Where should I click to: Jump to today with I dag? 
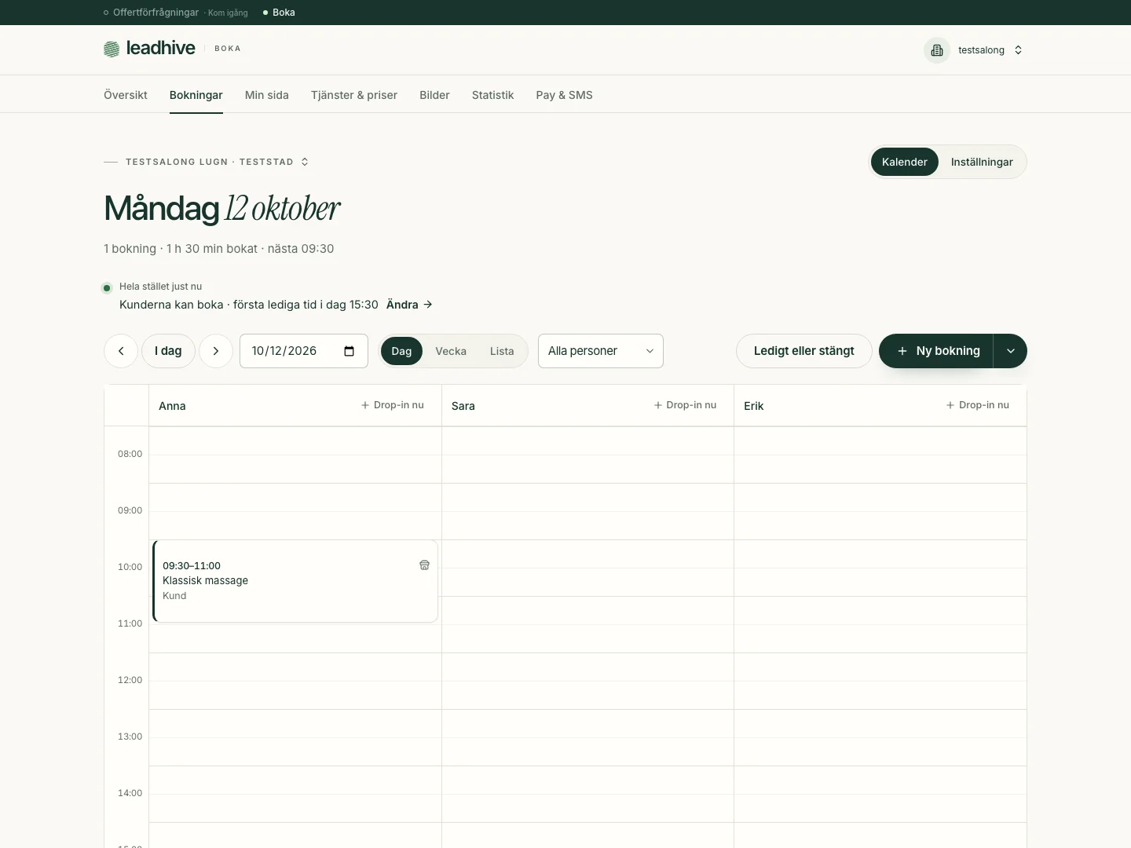(168, 351)
